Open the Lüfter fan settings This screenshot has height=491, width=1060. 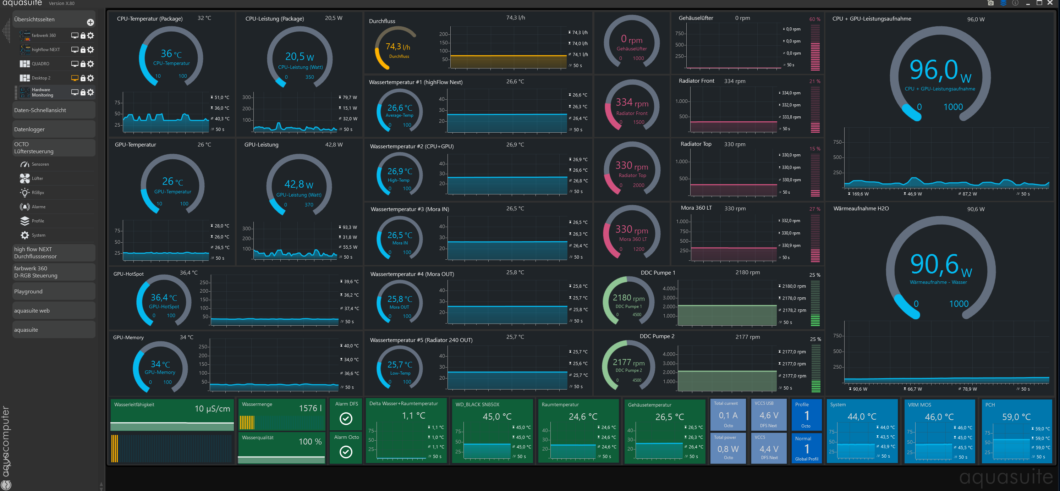[37, 178]
